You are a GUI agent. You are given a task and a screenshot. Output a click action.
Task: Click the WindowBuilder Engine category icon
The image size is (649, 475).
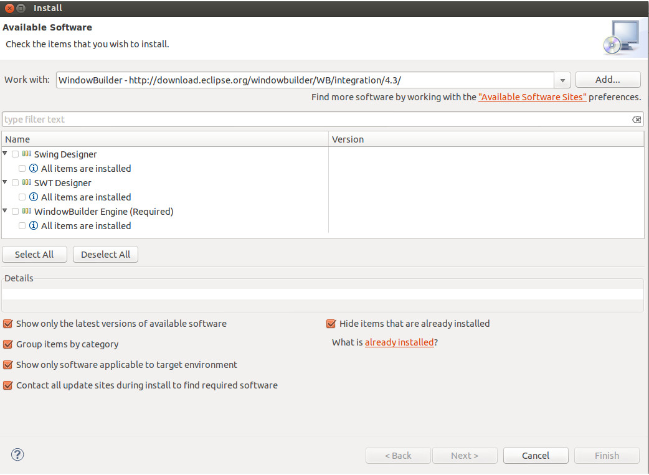coord(27,211)
